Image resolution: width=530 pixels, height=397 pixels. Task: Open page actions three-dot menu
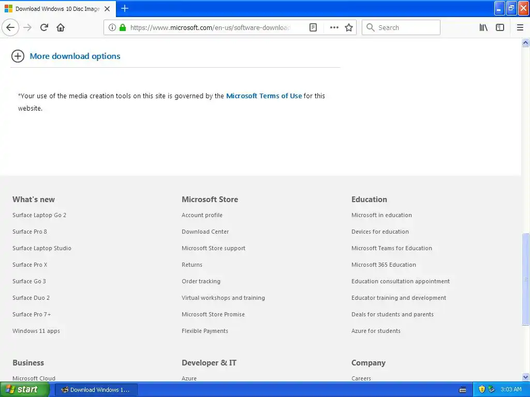334,28
